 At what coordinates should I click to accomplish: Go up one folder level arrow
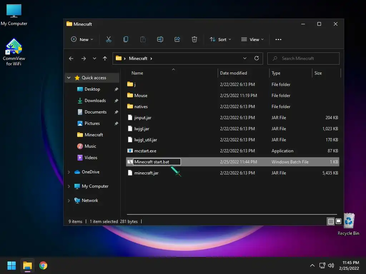(x=105, y=59)
